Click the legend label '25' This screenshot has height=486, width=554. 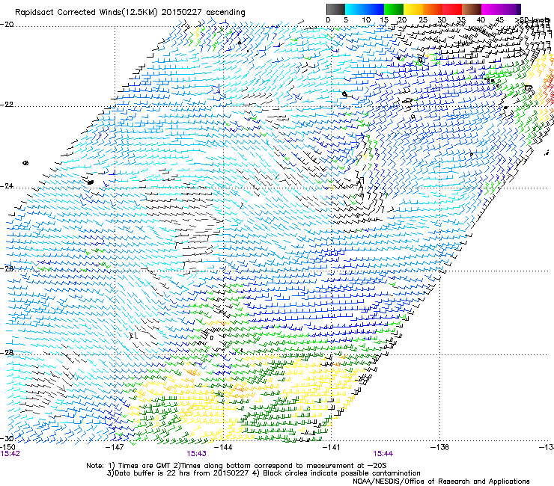(x=423, y=19)
